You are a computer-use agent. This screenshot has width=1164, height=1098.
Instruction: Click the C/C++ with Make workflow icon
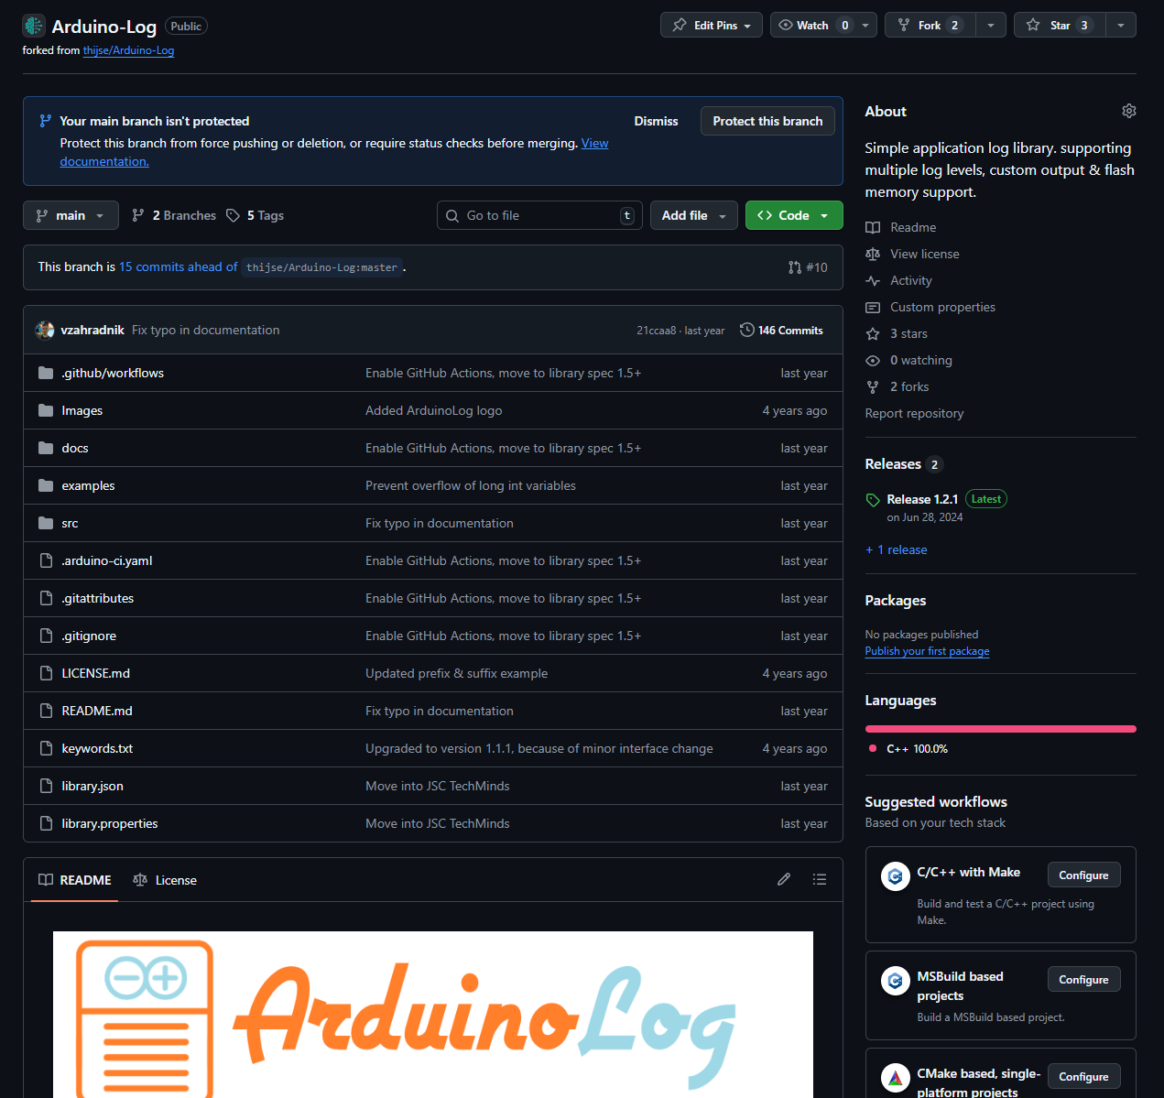click(895, 876)
